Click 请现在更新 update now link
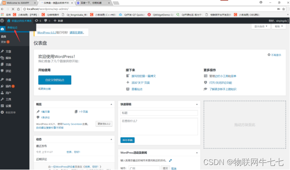This screenshot has height=170, width=290. 77,32
